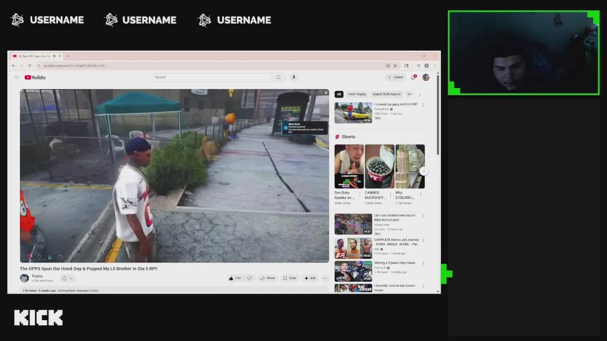
Task: Click the Share button
Action: point(268,278)
